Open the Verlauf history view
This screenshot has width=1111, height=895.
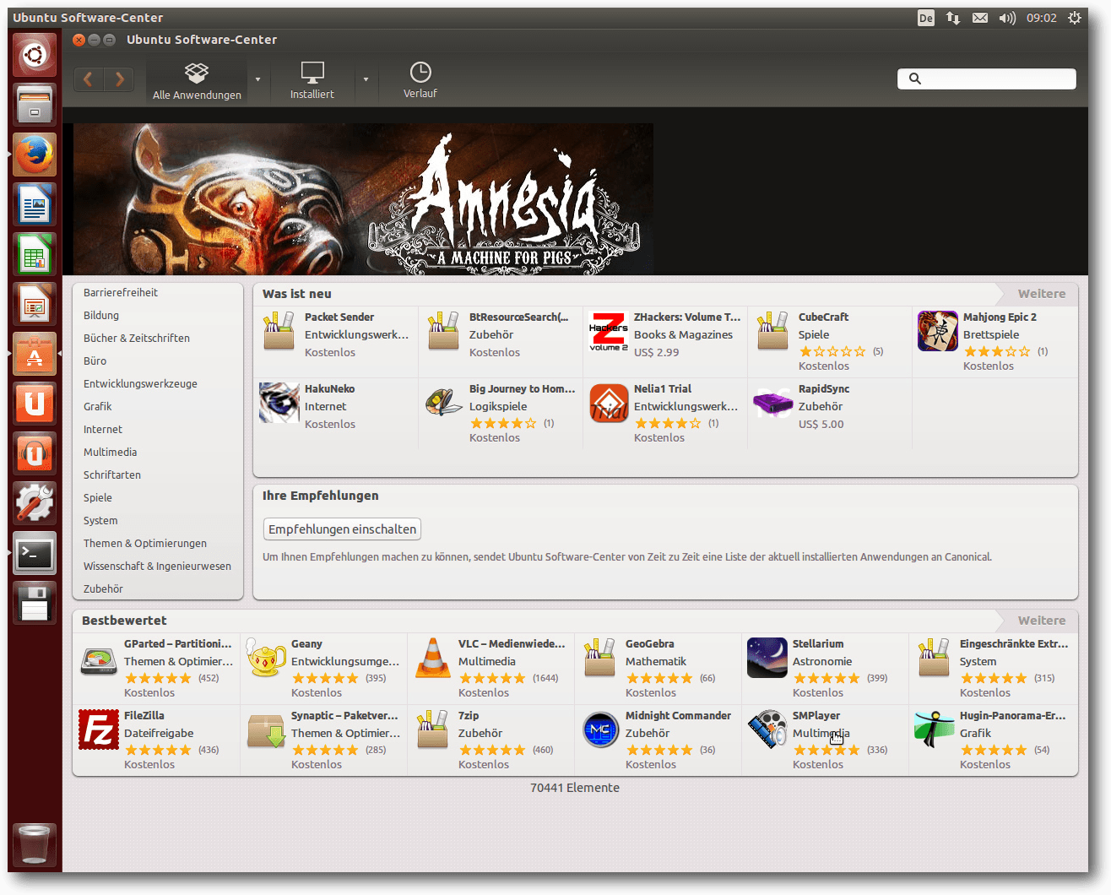click(x=420, y=81)
